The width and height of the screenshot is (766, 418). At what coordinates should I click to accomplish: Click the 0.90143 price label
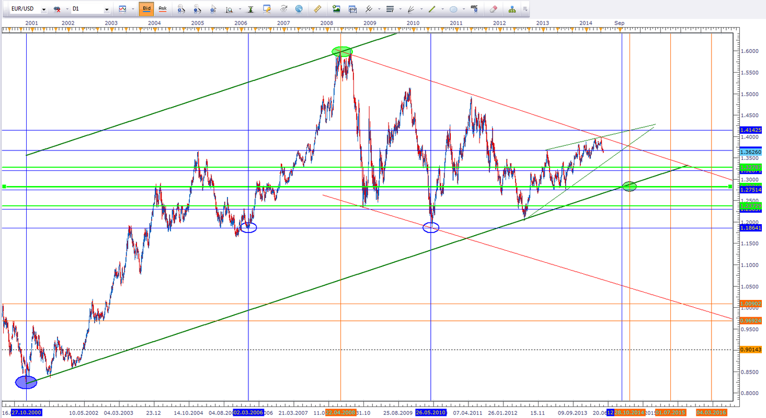tap(752, 350)
